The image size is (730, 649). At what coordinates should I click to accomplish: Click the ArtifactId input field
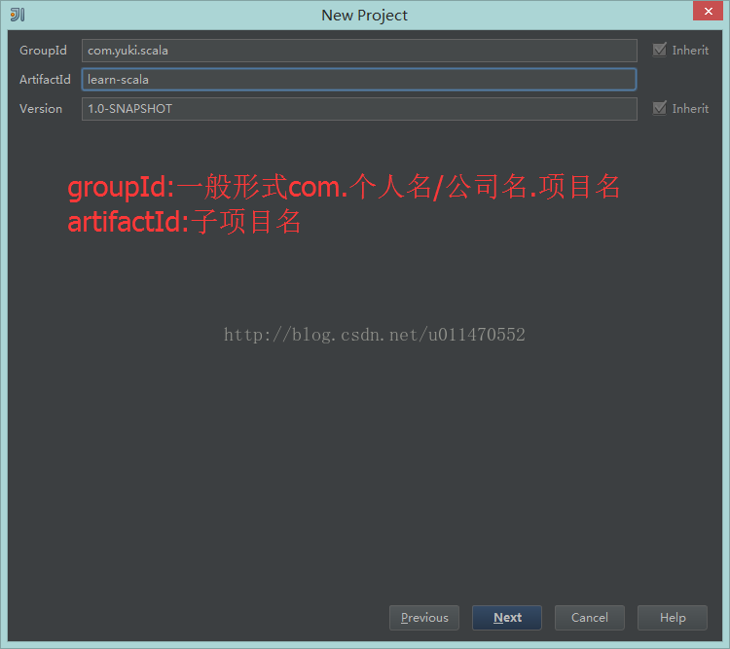click(x=359, y=80)
